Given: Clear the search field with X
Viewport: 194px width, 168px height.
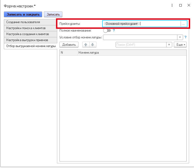Looking at the screenshot, I should (169, 45).
